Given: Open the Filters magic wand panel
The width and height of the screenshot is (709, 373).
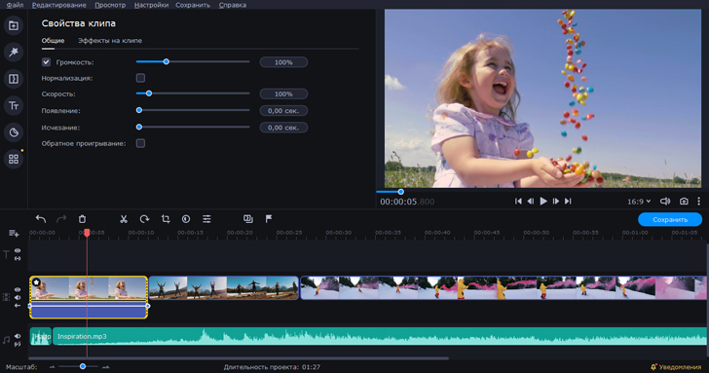Looking at the screenshot, I should click(x=14, y=52).
